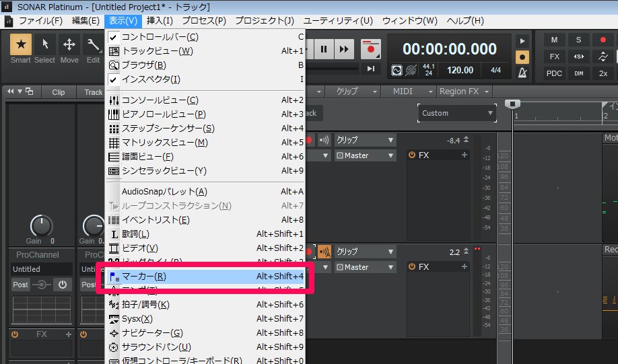Viewport: 618px width, 364px height.
Task: Open the Utilities (ユーティリティ) menu
Action: coord(338,21)
